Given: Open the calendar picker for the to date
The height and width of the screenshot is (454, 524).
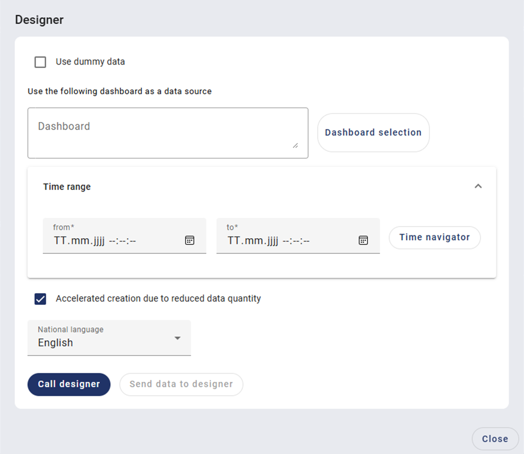Looking at the screenshot, I should point(363,241).
